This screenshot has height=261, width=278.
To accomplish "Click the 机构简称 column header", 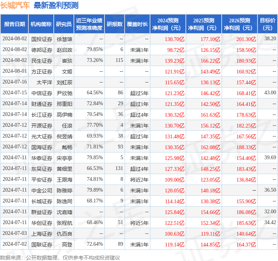I will 41,24.
